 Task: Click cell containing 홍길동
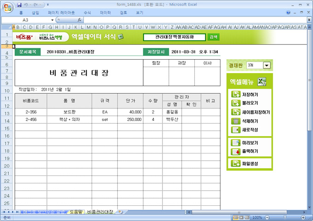pyautogui.click(x=172, y=112)
